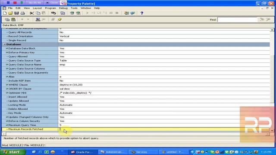This screenshot has width=276, height=155.
Task: Open the Tools menu
Action: (x=74, y=8)
